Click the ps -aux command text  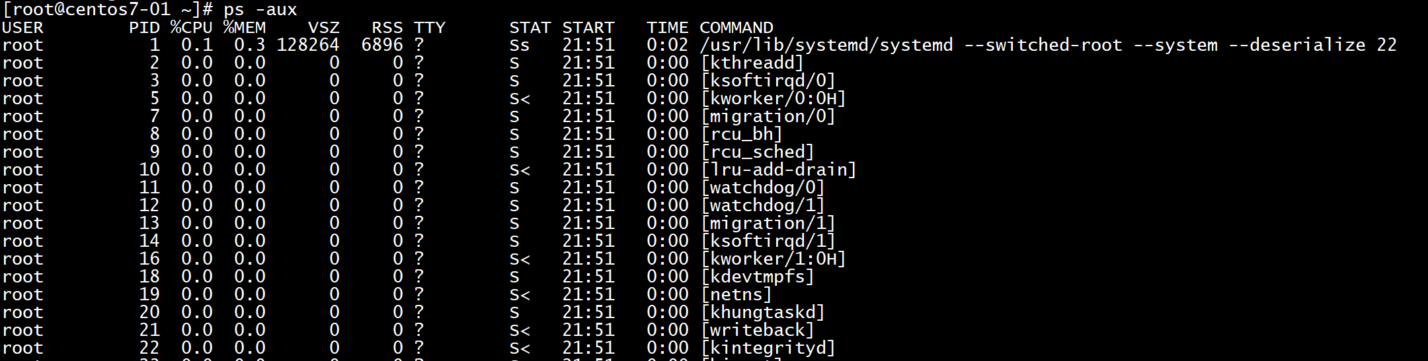pos(260,10)
